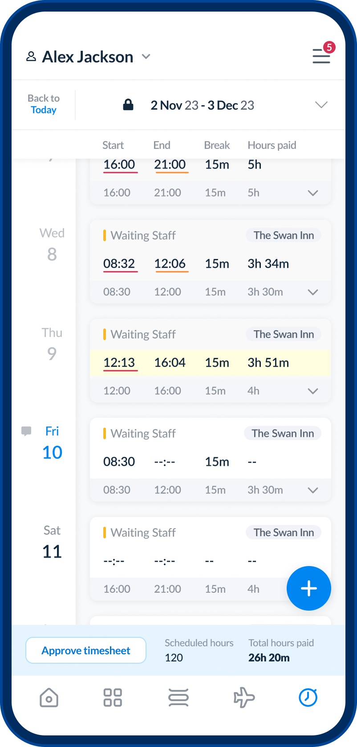The height and width of the screenshot is (747, 357).
Task: Select the clock timesheet icon
Action: pos(308,698)
